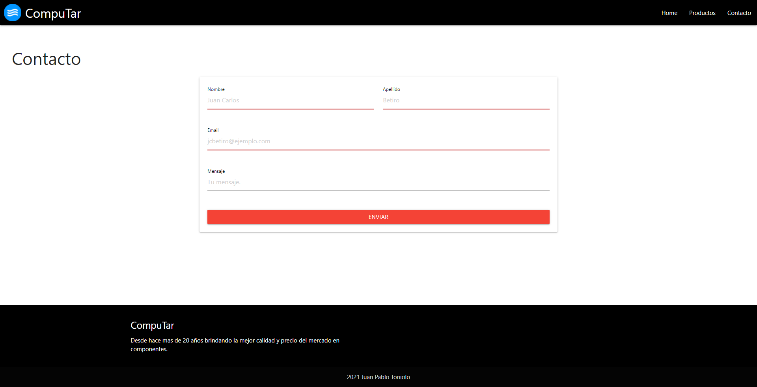Click the CompuTar footer title

click(152, 326)
